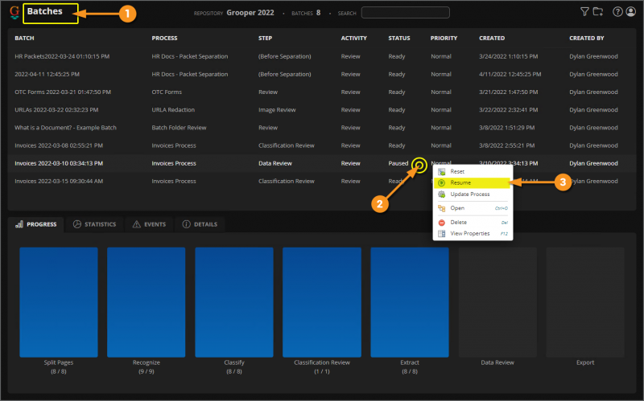Select Resume in the context menu
Screen dimensions: 644x401
460,182
